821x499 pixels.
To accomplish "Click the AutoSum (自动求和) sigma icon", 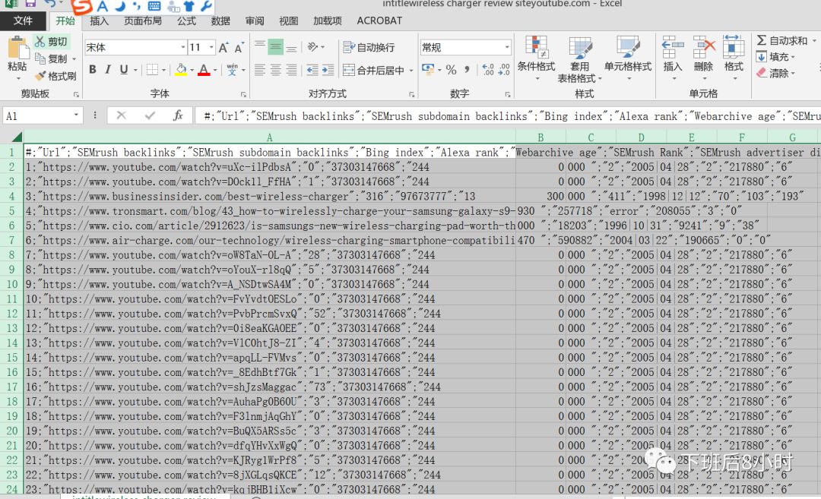I will point(762,40).
